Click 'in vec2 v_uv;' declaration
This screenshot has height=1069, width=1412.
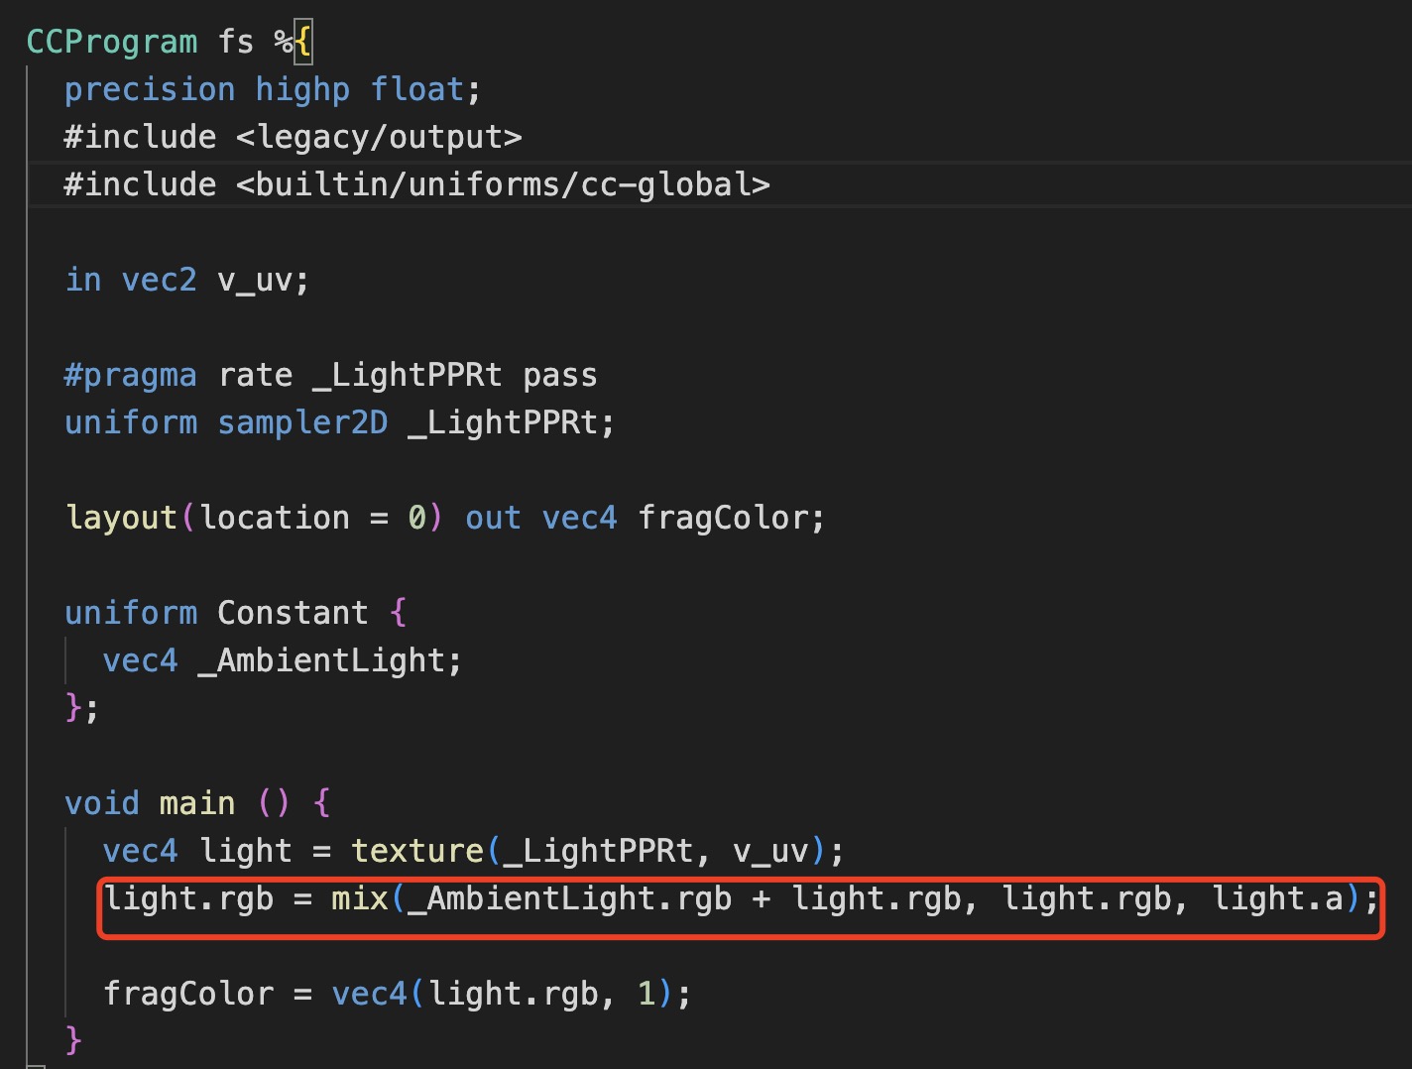(187, 280)
